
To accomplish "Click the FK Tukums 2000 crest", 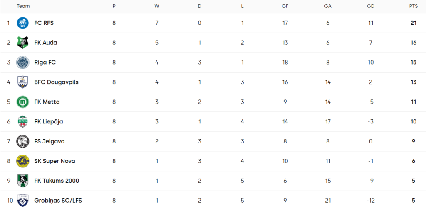I will click(x=22, y=181).
